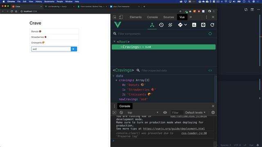Open the console drawer three-dot menu

(x=115, y=106)
